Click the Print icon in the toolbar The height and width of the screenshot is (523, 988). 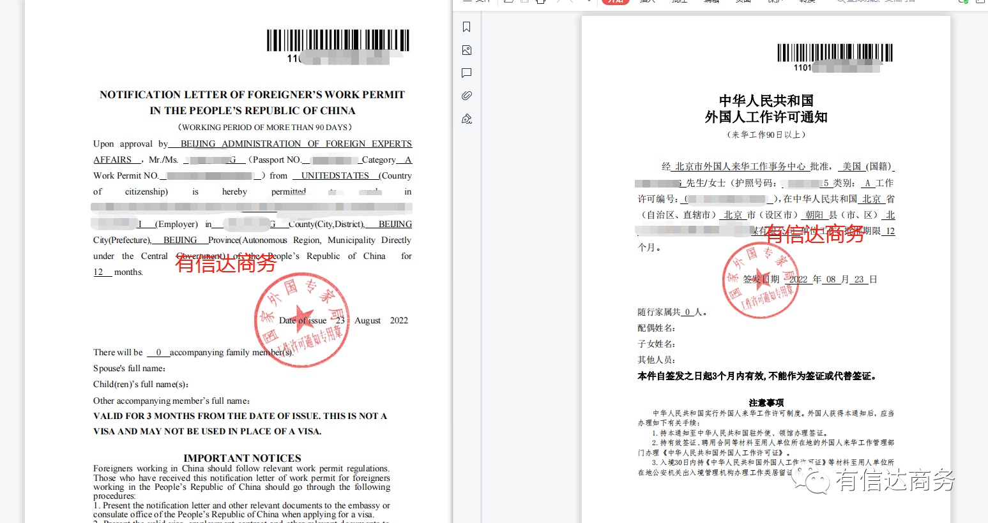click(540, 3)
